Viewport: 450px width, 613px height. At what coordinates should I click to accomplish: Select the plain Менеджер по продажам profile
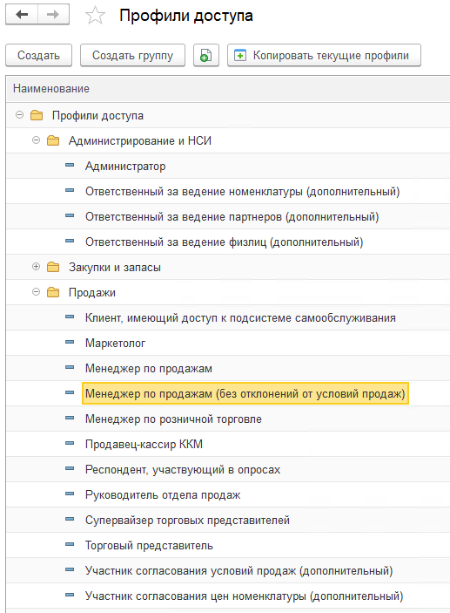pos(228,368)
